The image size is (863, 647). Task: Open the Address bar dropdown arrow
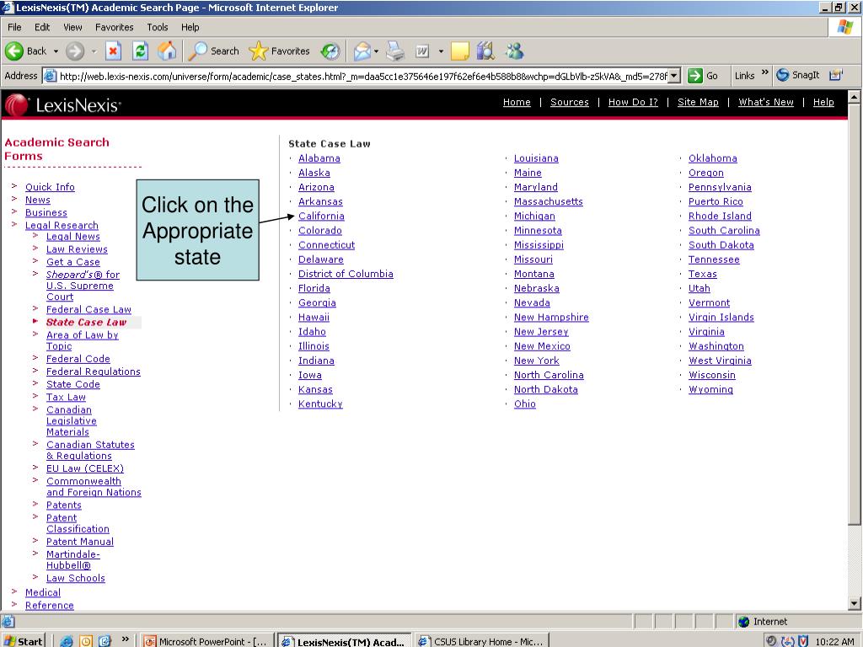(x=675, y=76)
